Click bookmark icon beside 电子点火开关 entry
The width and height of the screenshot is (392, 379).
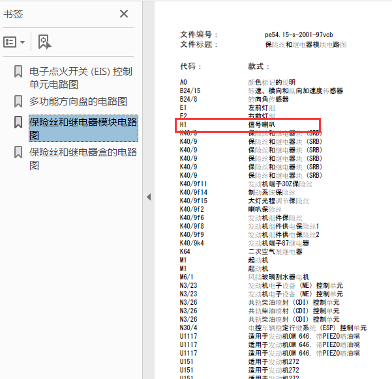click(x=18, y=72)
